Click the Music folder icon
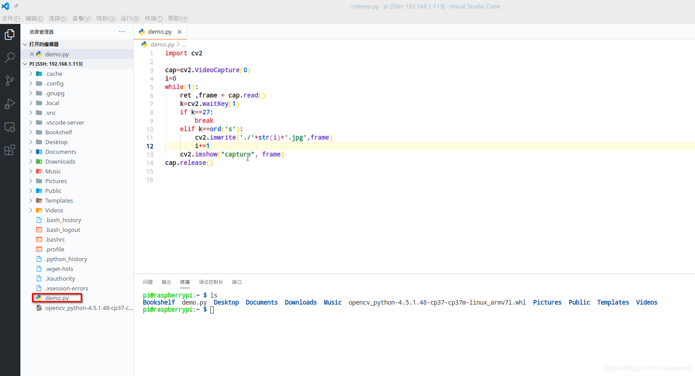The image size is (695, 376). coord(39,171)
